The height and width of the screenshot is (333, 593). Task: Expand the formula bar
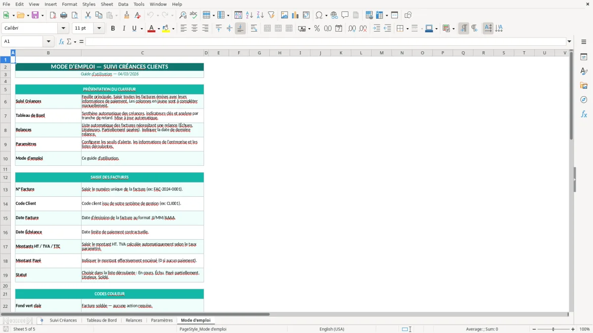pos(569,41)
